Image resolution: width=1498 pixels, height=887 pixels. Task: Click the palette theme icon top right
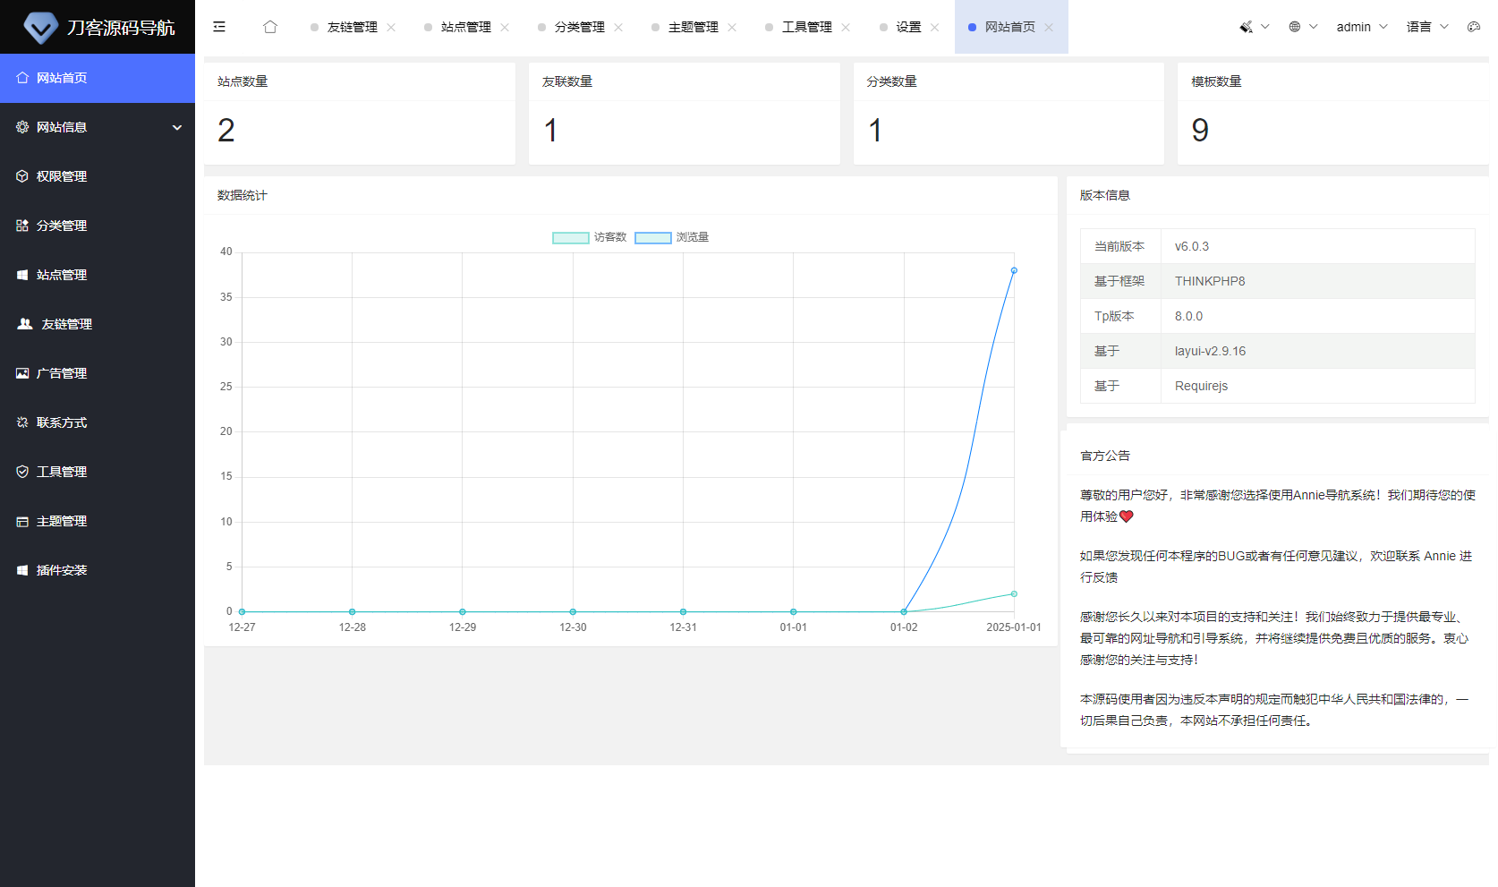[x=1473, y=27]
